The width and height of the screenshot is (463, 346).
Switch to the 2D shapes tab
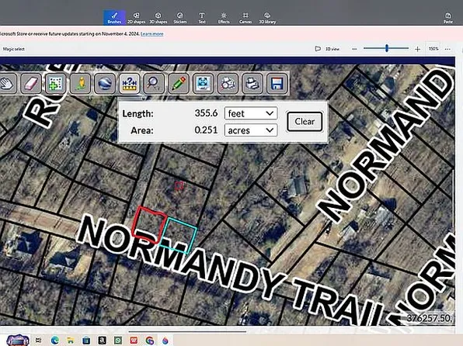click(x=136, y=18)
